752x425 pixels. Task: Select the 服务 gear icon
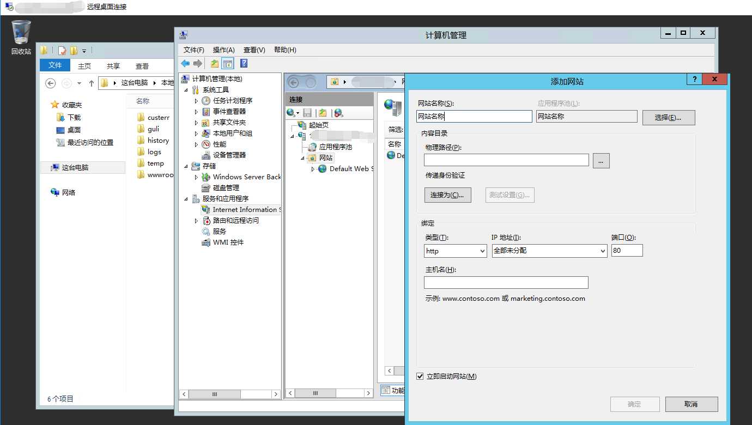pos(206,232)
